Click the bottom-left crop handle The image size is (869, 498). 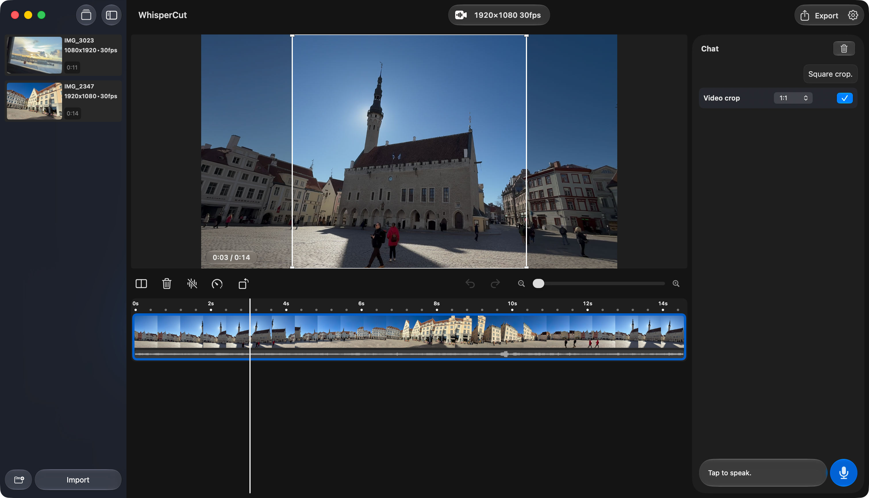(292, 267)
